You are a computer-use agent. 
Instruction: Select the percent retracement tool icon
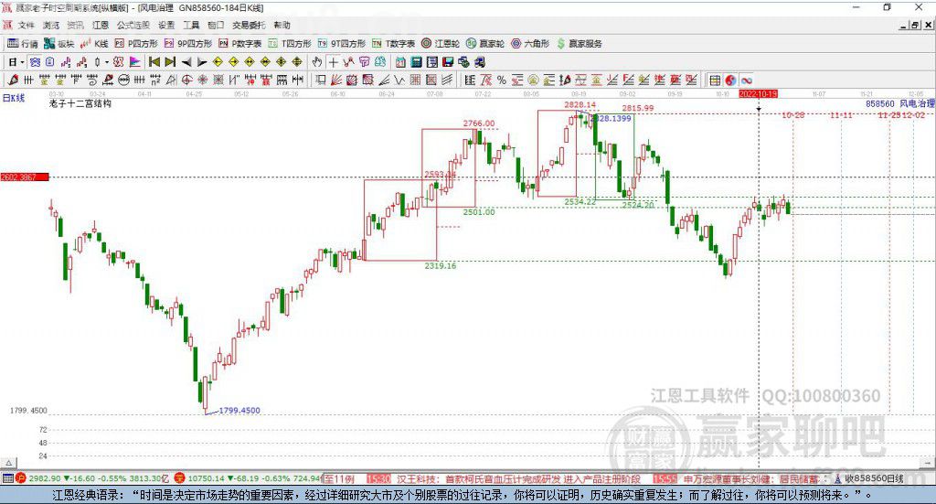coord(502,80)
